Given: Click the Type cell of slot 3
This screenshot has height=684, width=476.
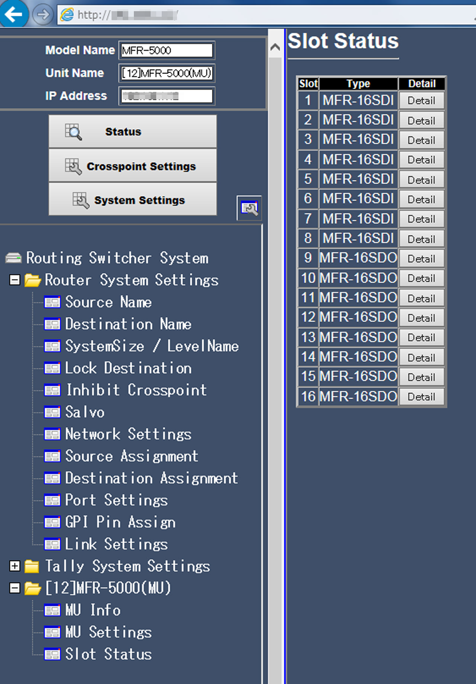Looking at the screenshot, I should [x=358, y=140].
